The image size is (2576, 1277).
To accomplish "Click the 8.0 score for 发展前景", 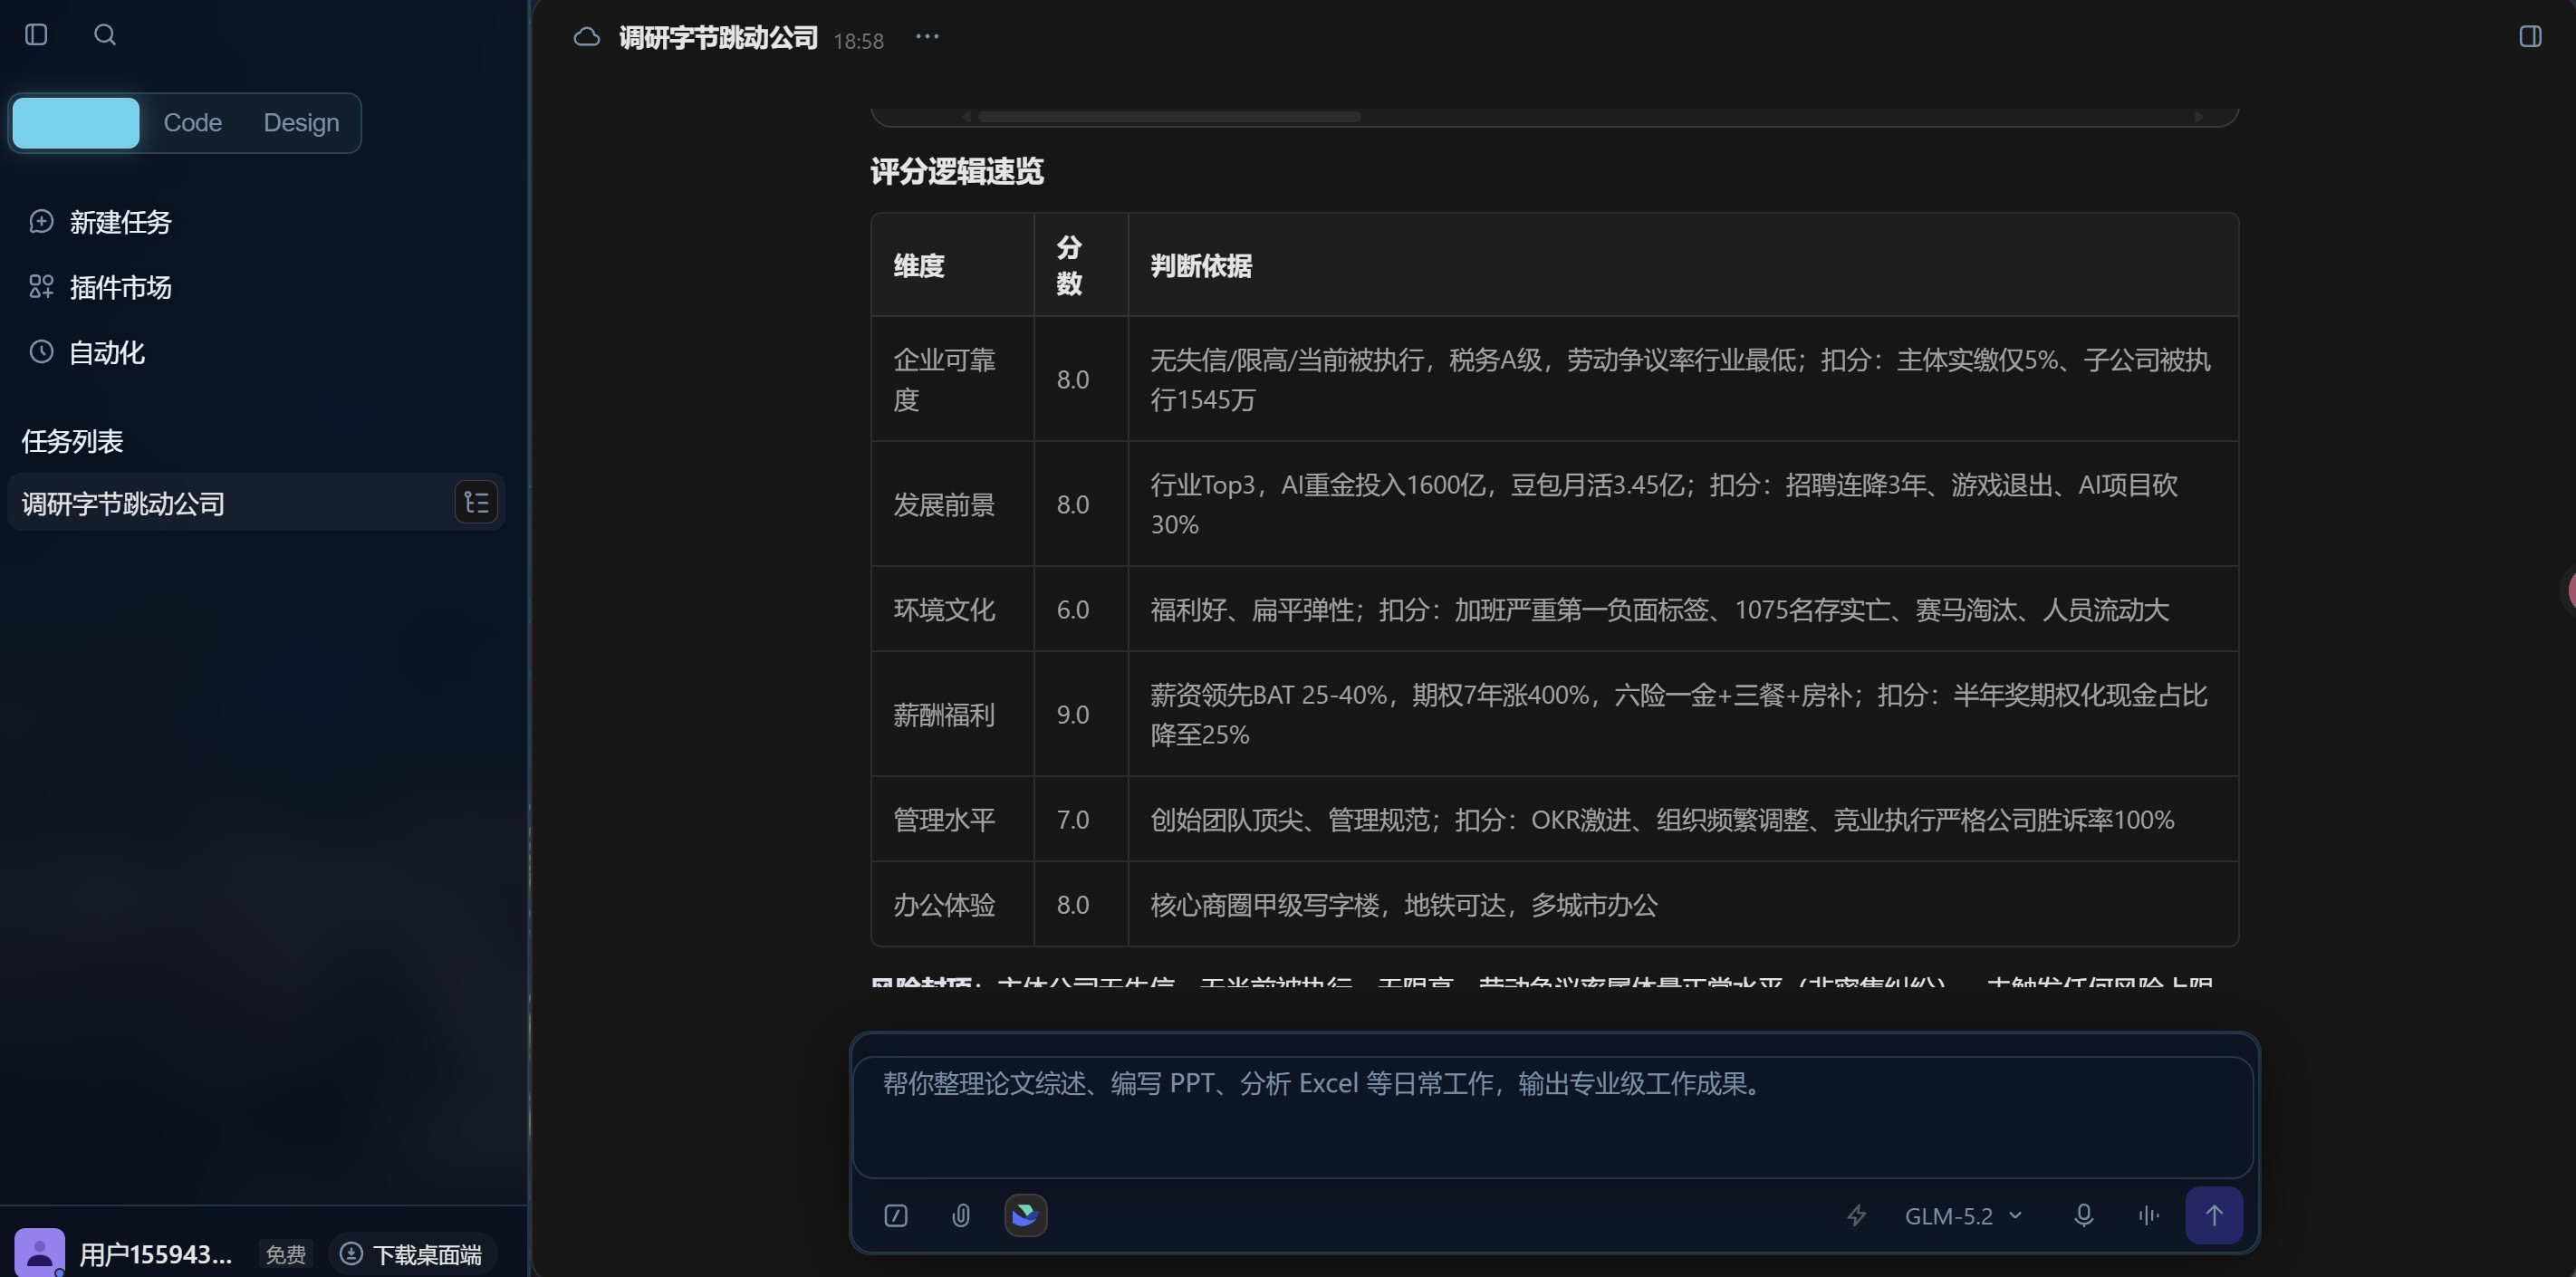I will (x=1073, y=505).
